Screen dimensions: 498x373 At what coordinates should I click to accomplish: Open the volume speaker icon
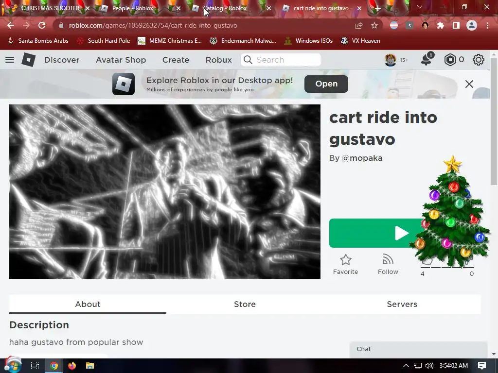429,366
